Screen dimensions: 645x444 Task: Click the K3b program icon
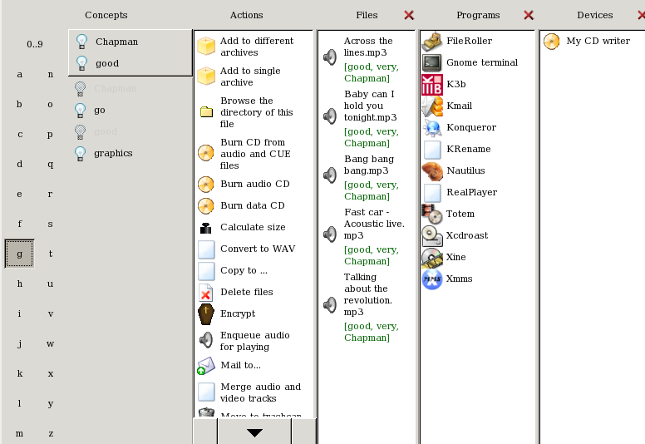432,84
